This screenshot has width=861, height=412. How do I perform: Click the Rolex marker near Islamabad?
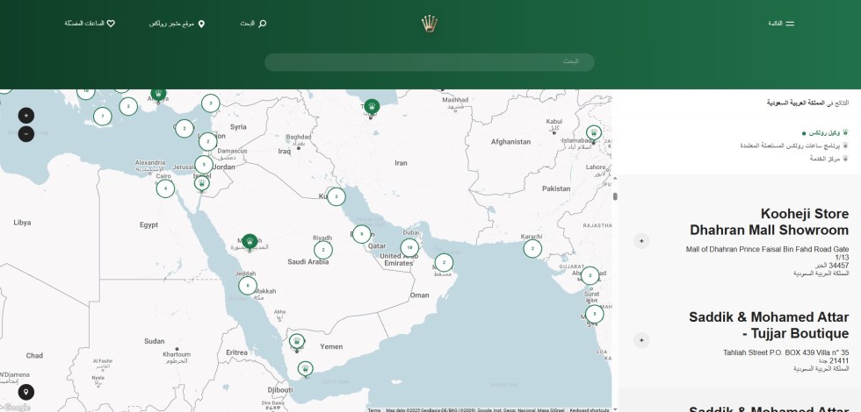(x=594, y=133)
